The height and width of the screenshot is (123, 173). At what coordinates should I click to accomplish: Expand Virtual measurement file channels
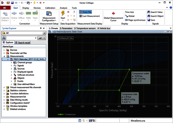[x=4, y=87]
